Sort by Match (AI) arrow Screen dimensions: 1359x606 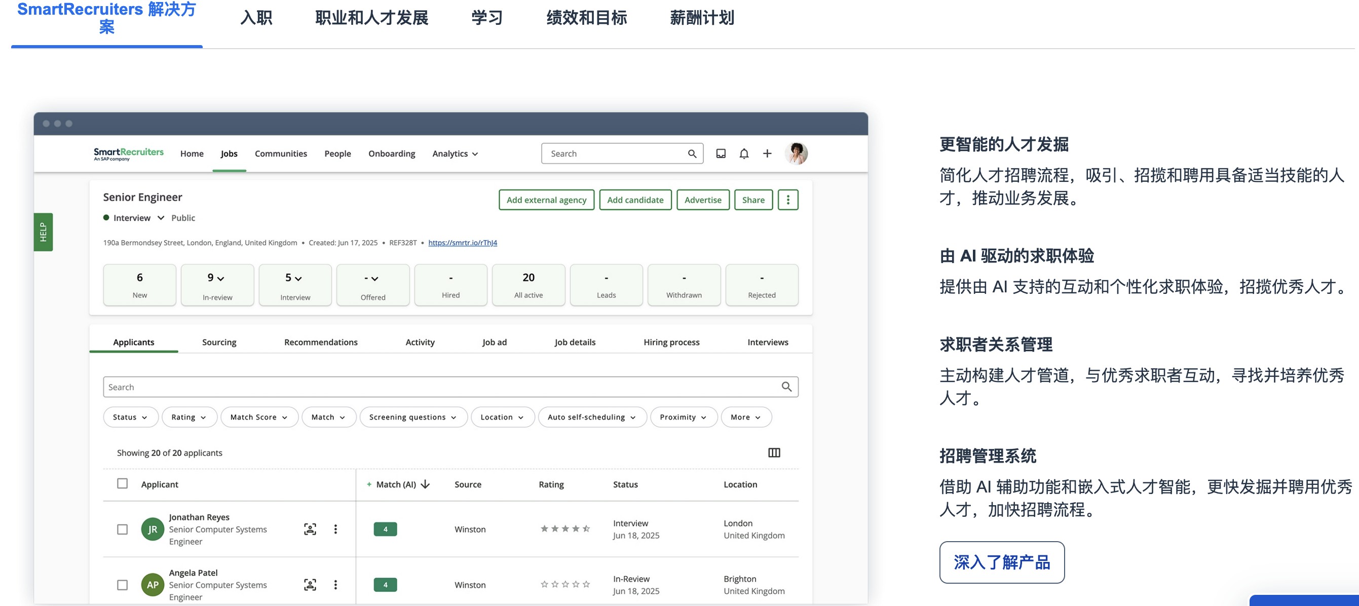425,484
